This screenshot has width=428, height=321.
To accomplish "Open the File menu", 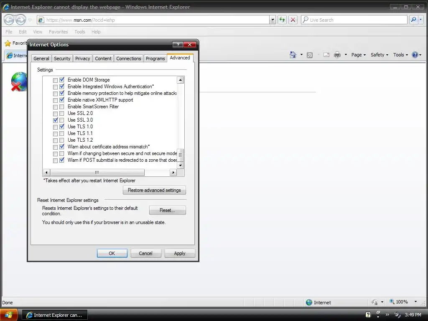I will click(x=9, y=32).
